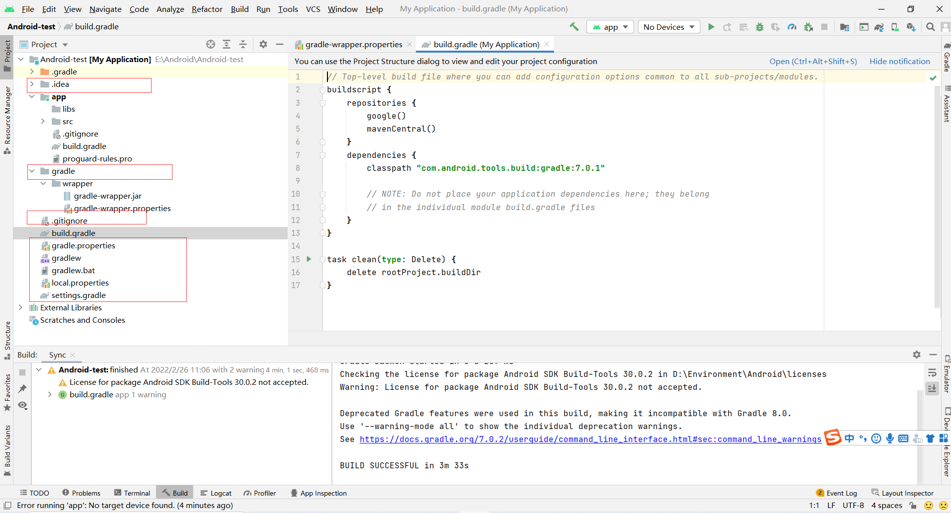Expand the .idea folder
Image resolution: width=951 pixels, height=513 pixels.
[x=32, y=84]
